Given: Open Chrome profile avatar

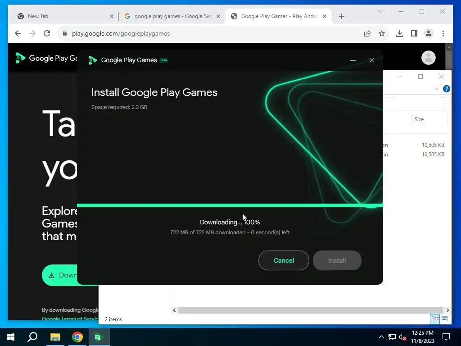Looking at the screenshot, I should 429,33.
